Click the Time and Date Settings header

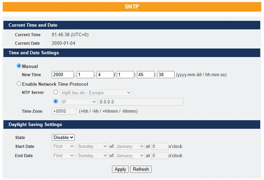(x=34, y=53)
